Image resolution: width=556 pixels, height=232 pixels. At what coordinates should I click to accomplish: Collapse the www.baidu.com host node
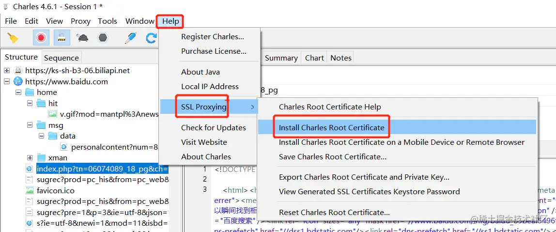(7, 81)
